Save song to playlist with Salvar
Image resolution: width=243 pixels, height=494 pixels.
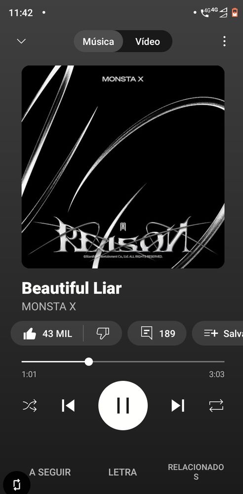pyautogui.click(x=221, y=333)
